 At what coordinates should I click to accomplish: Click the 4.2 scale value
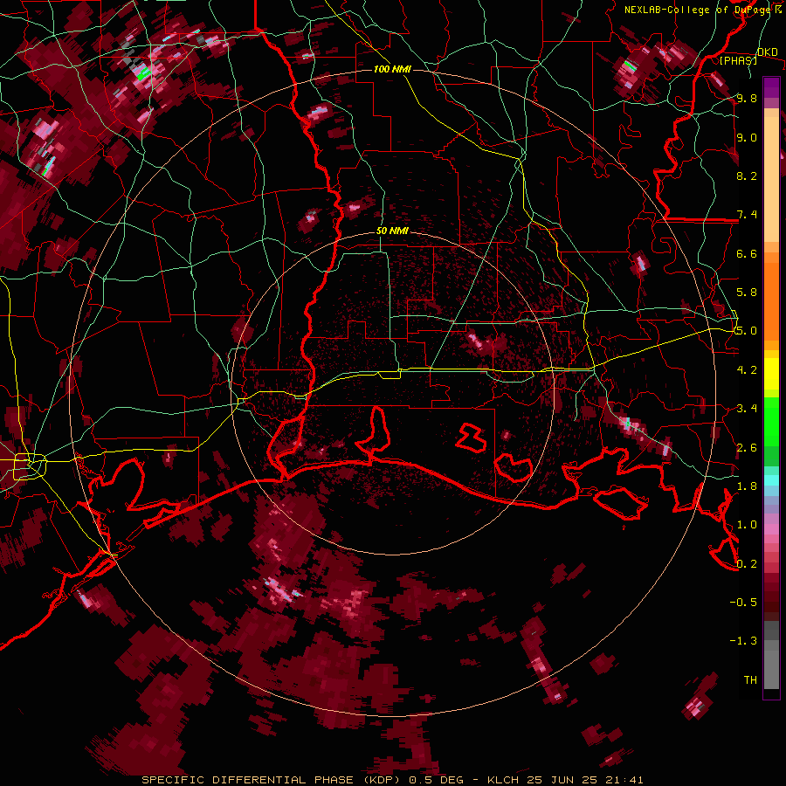(x=747, y=370)
